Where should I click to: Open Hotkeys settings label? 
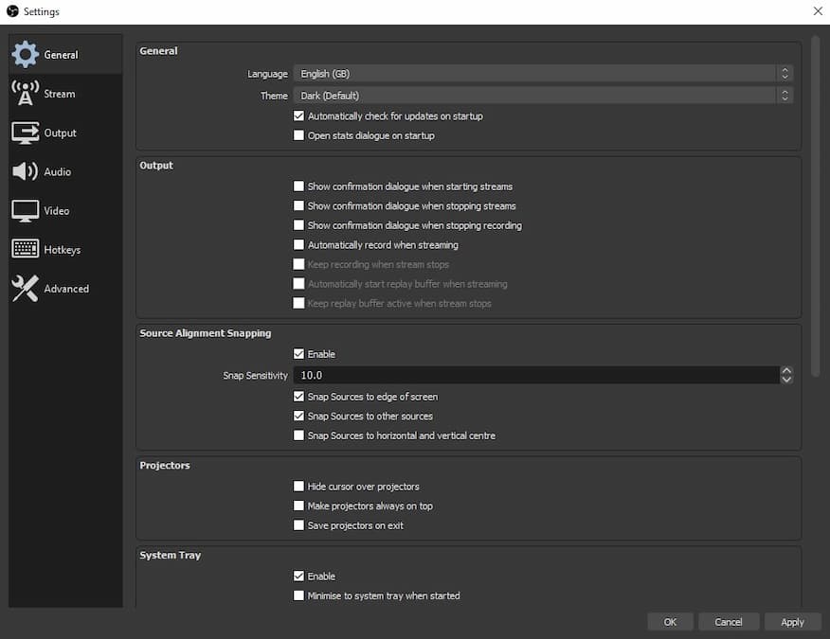(x=62, y=250)
